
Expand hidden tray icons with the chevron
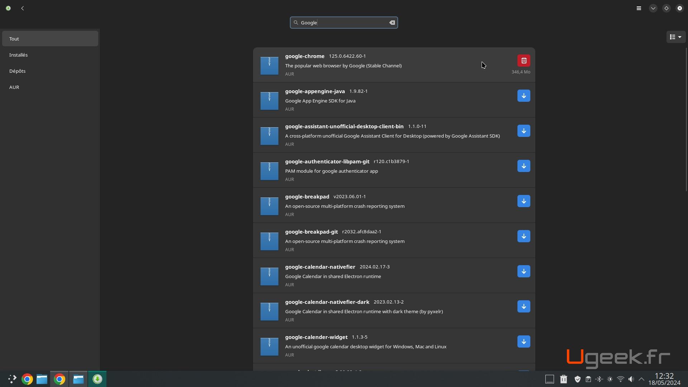point(641,379)
